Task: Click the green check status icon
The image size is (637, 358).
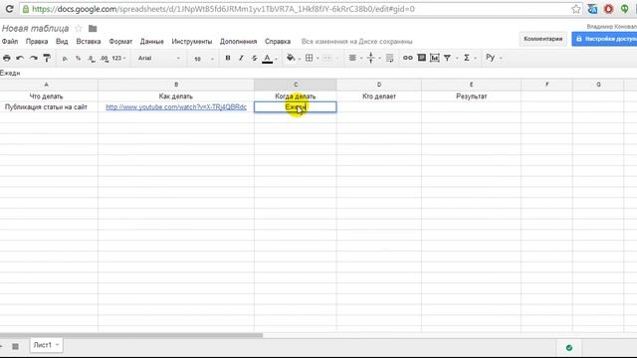Action: pos(568,347)
